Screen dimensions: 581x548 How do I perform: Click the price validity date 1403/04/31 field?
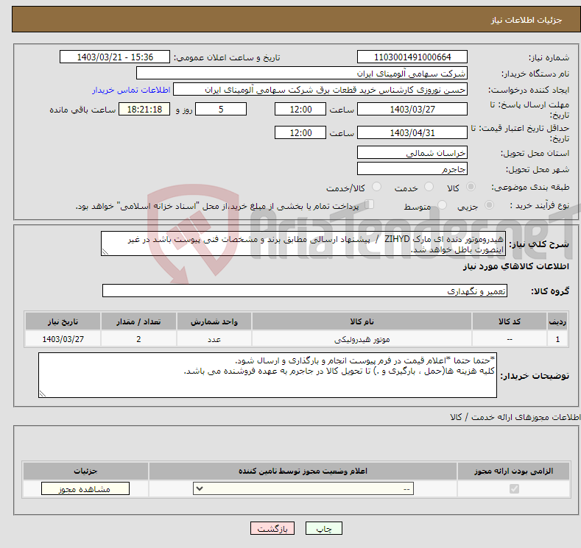(x=412, y=132)
